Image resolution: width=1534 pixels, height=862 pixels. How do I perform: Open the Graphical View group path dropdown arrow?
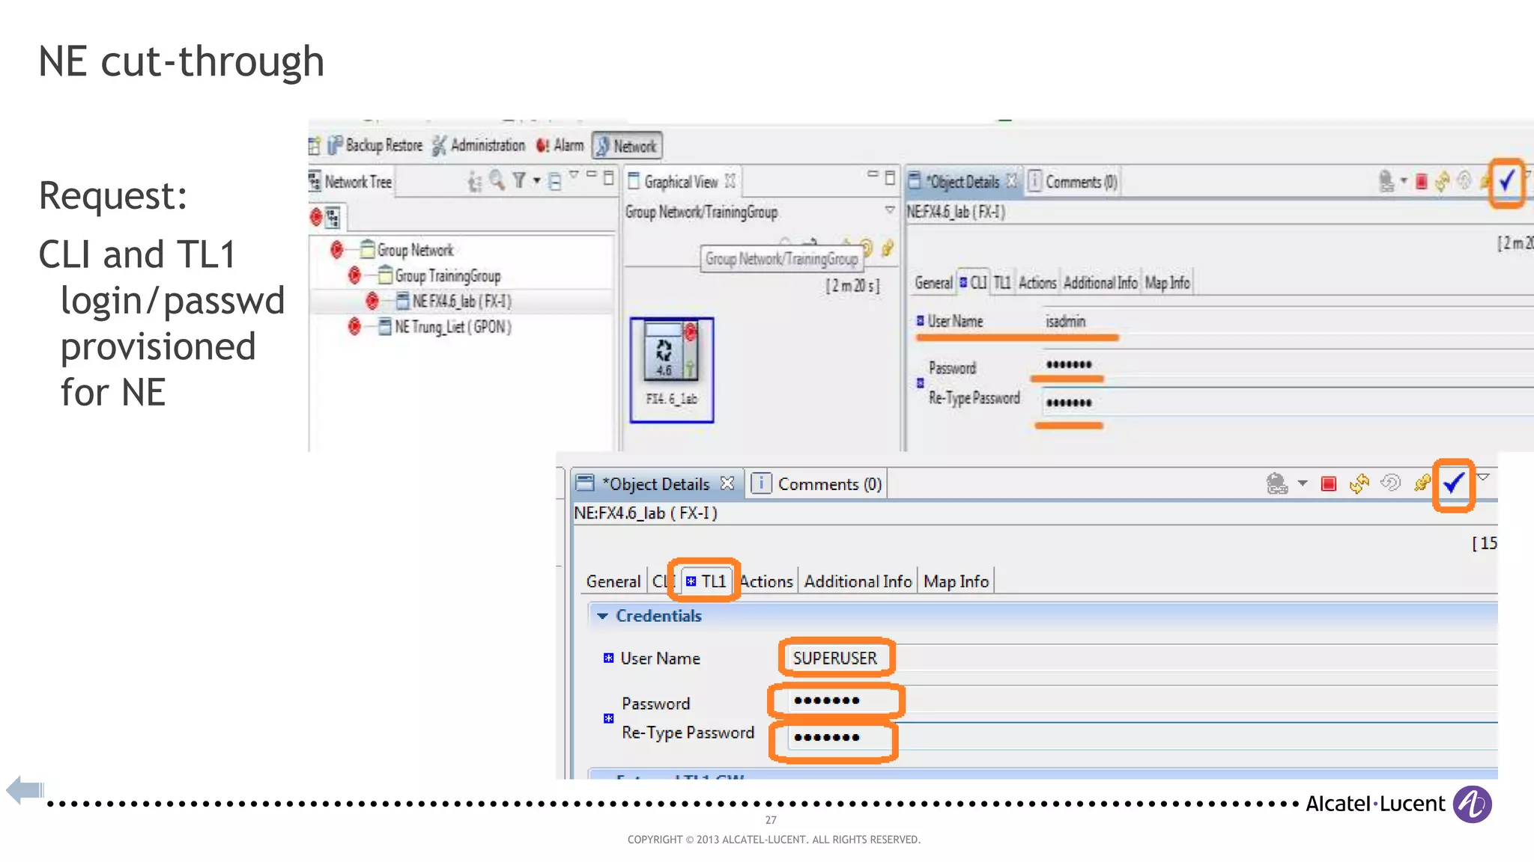point(890,210)
